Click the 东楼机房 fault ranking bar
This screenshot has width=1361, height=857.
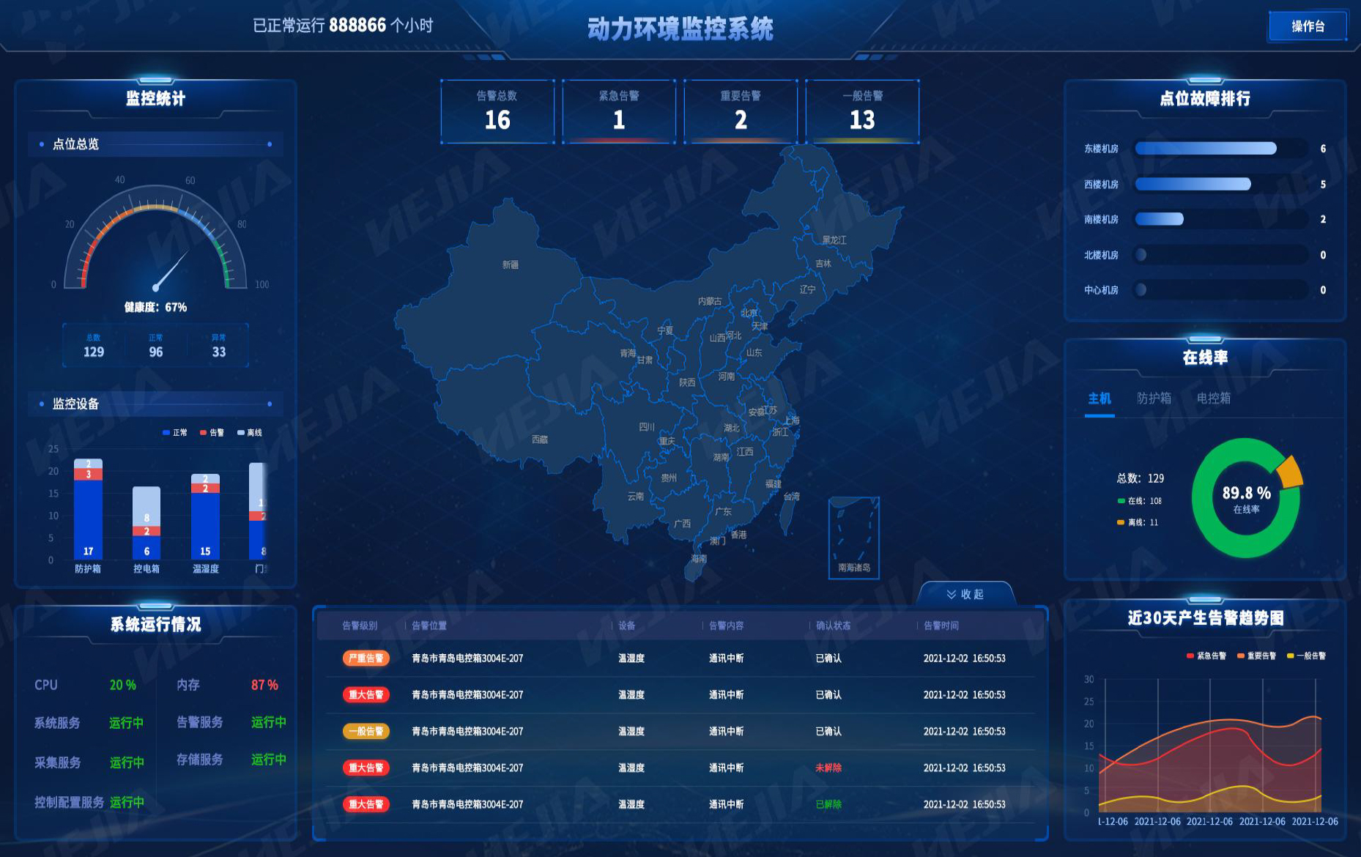[x=1206, y=149]
